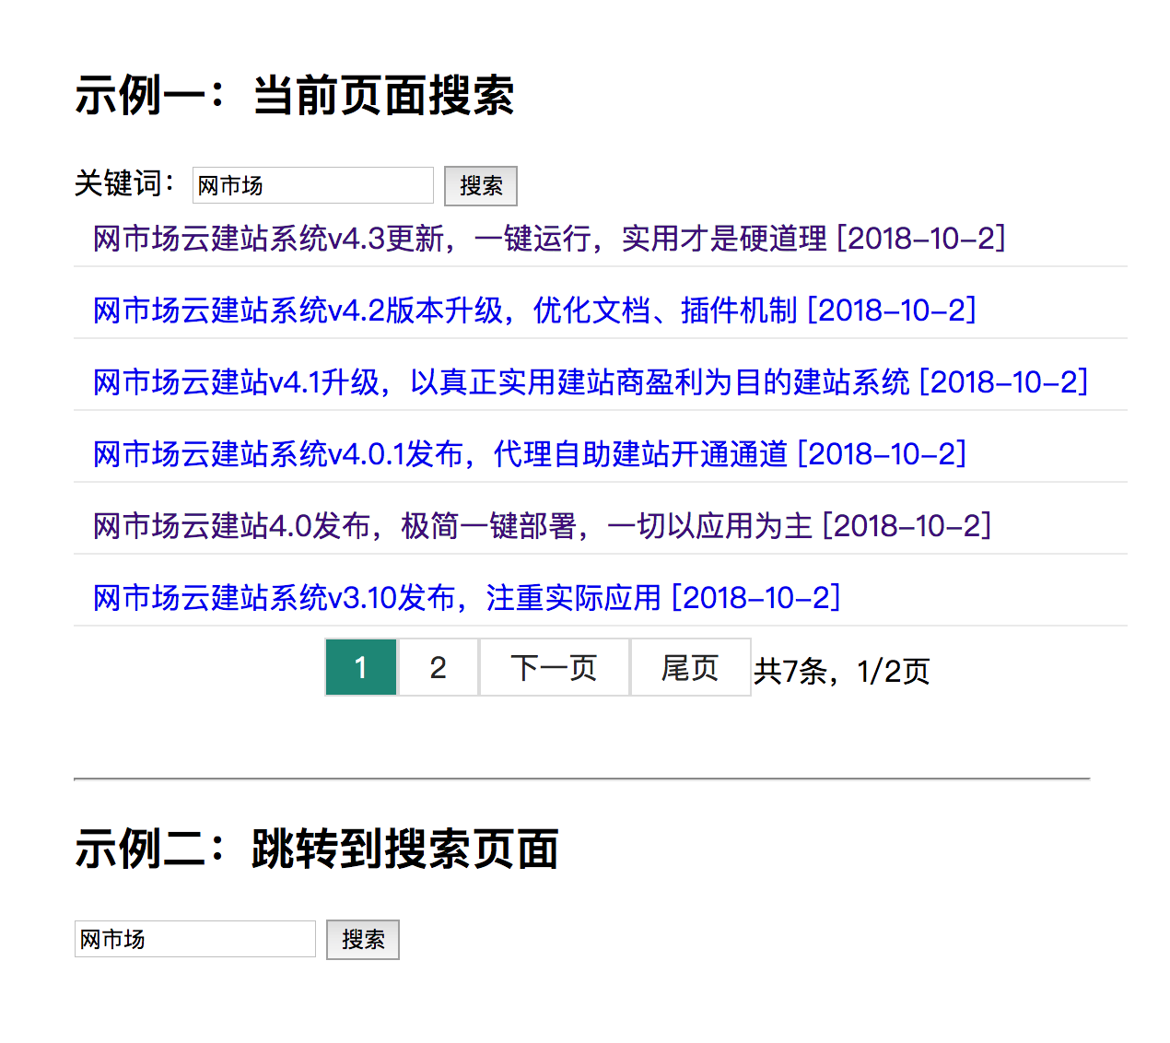The width and height of the screenshot is (1170, 1043).
Task: Click the 搜索 button next to 关键词
Action: tap(481, 186)
